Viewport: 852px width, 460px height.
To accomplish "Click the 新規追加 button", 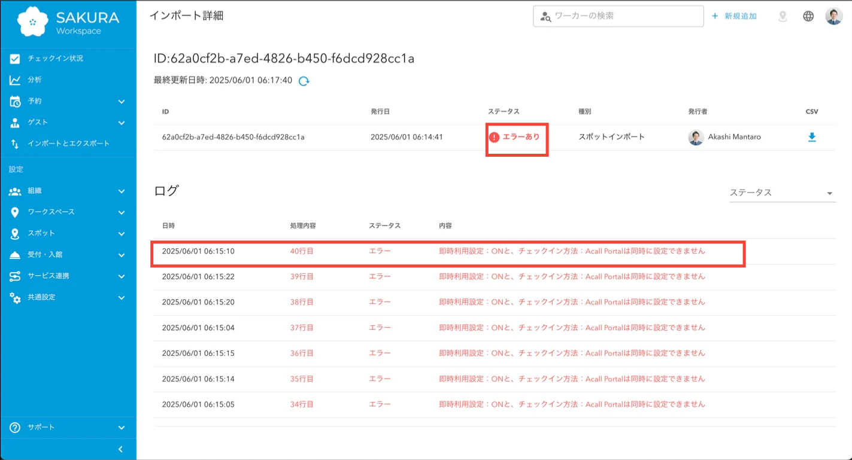I will 734,16.
